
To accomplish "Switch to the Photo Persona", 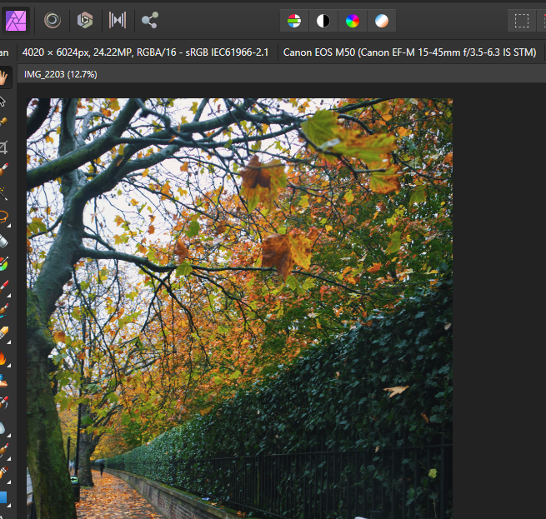I will pyautogui.click(x=16, y=21).
